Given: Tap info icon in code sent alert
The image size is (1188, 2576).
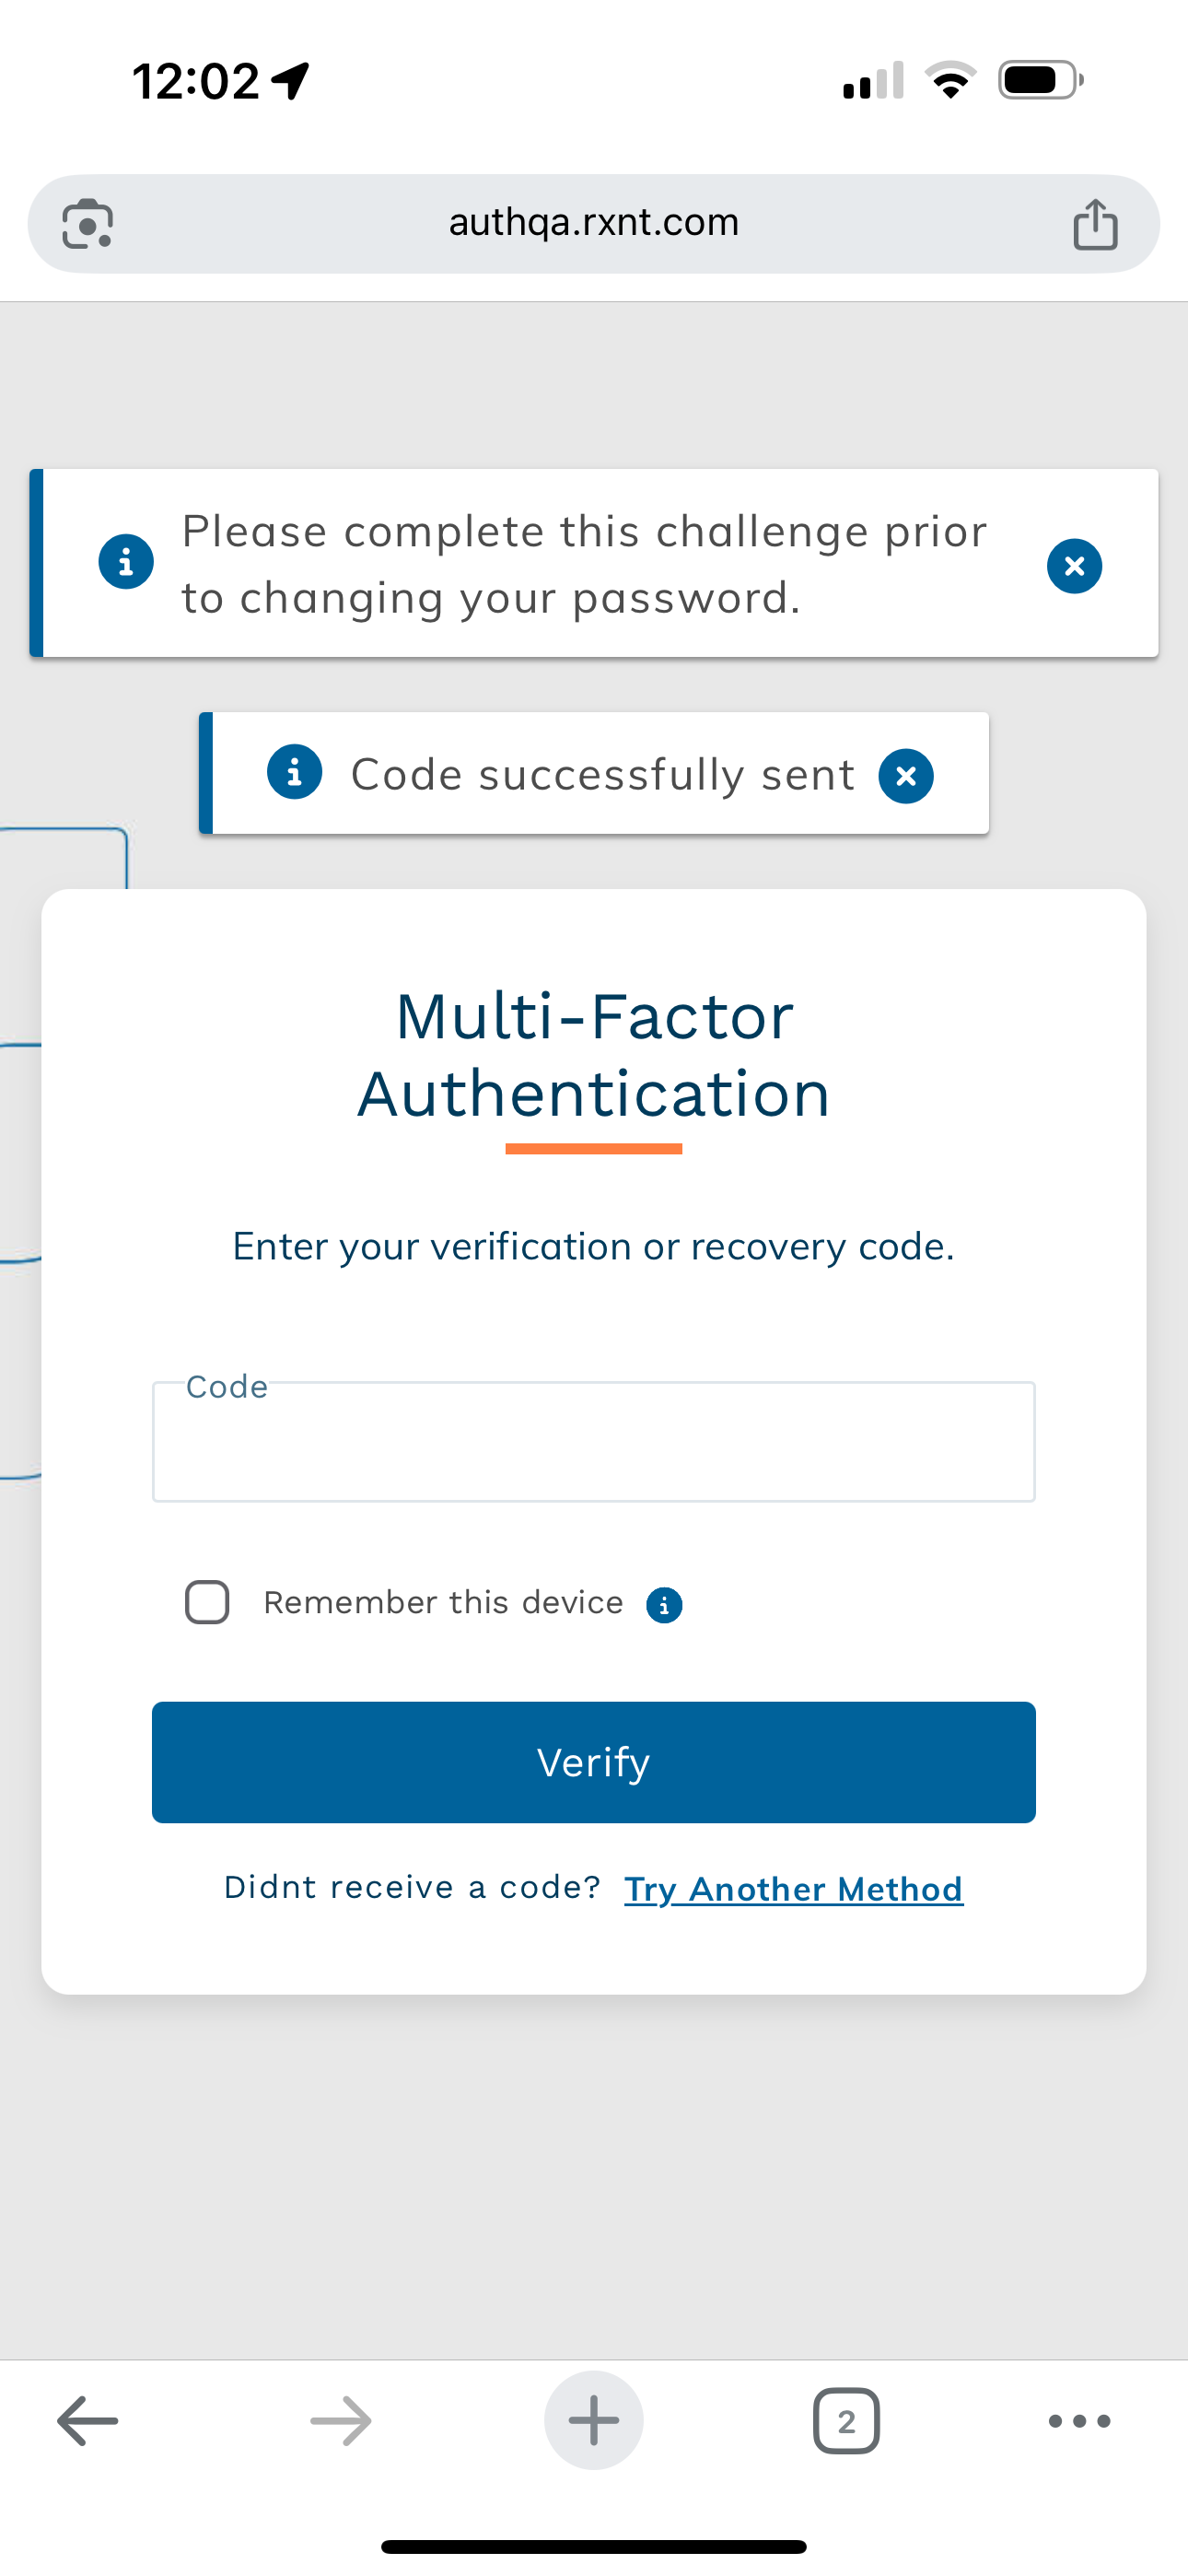Looking at the screenshot, I should [295, 772].
